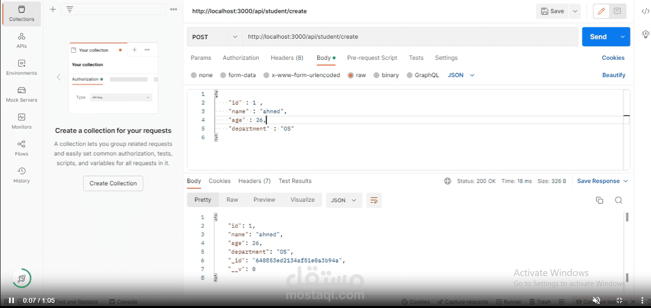Click the Cookies link near Send
The image size is (651, 308).
point(613,58)
